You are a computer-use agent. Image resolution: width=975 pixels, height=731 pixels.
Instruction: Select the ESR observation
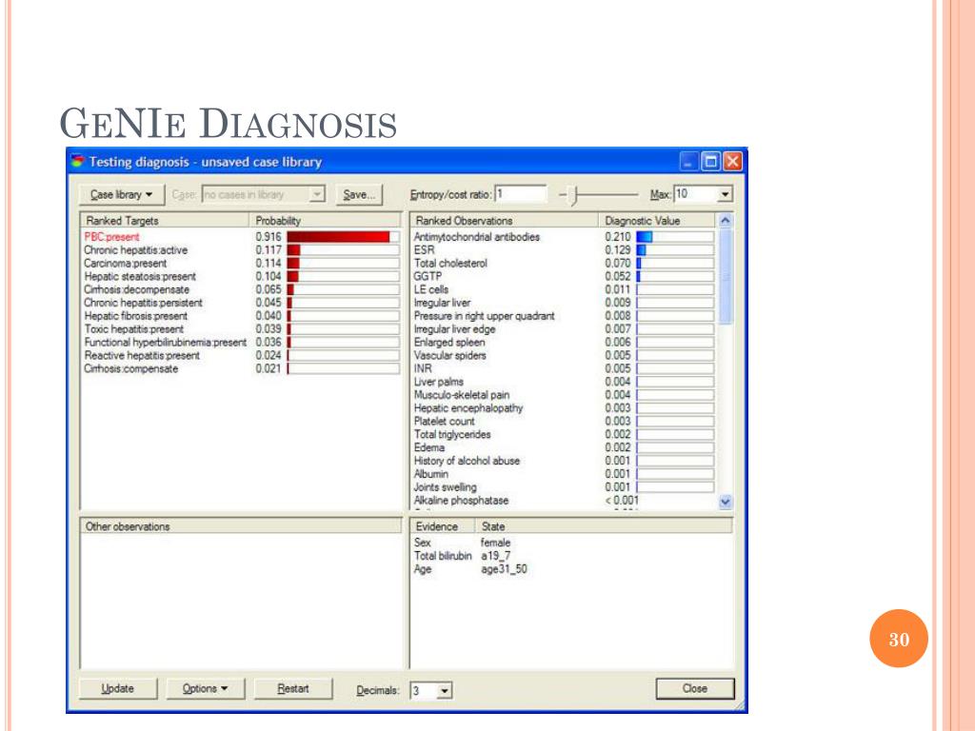click(x=564, y=250)
